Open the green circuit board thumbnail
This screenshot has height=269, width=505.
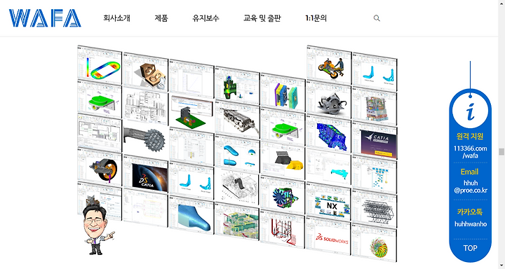tap(191, 113)
